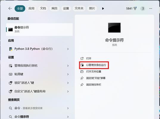Screen dimensions: 160x119
Task: Select the 全部 filter tab
Action: click(x=20, y=8)
